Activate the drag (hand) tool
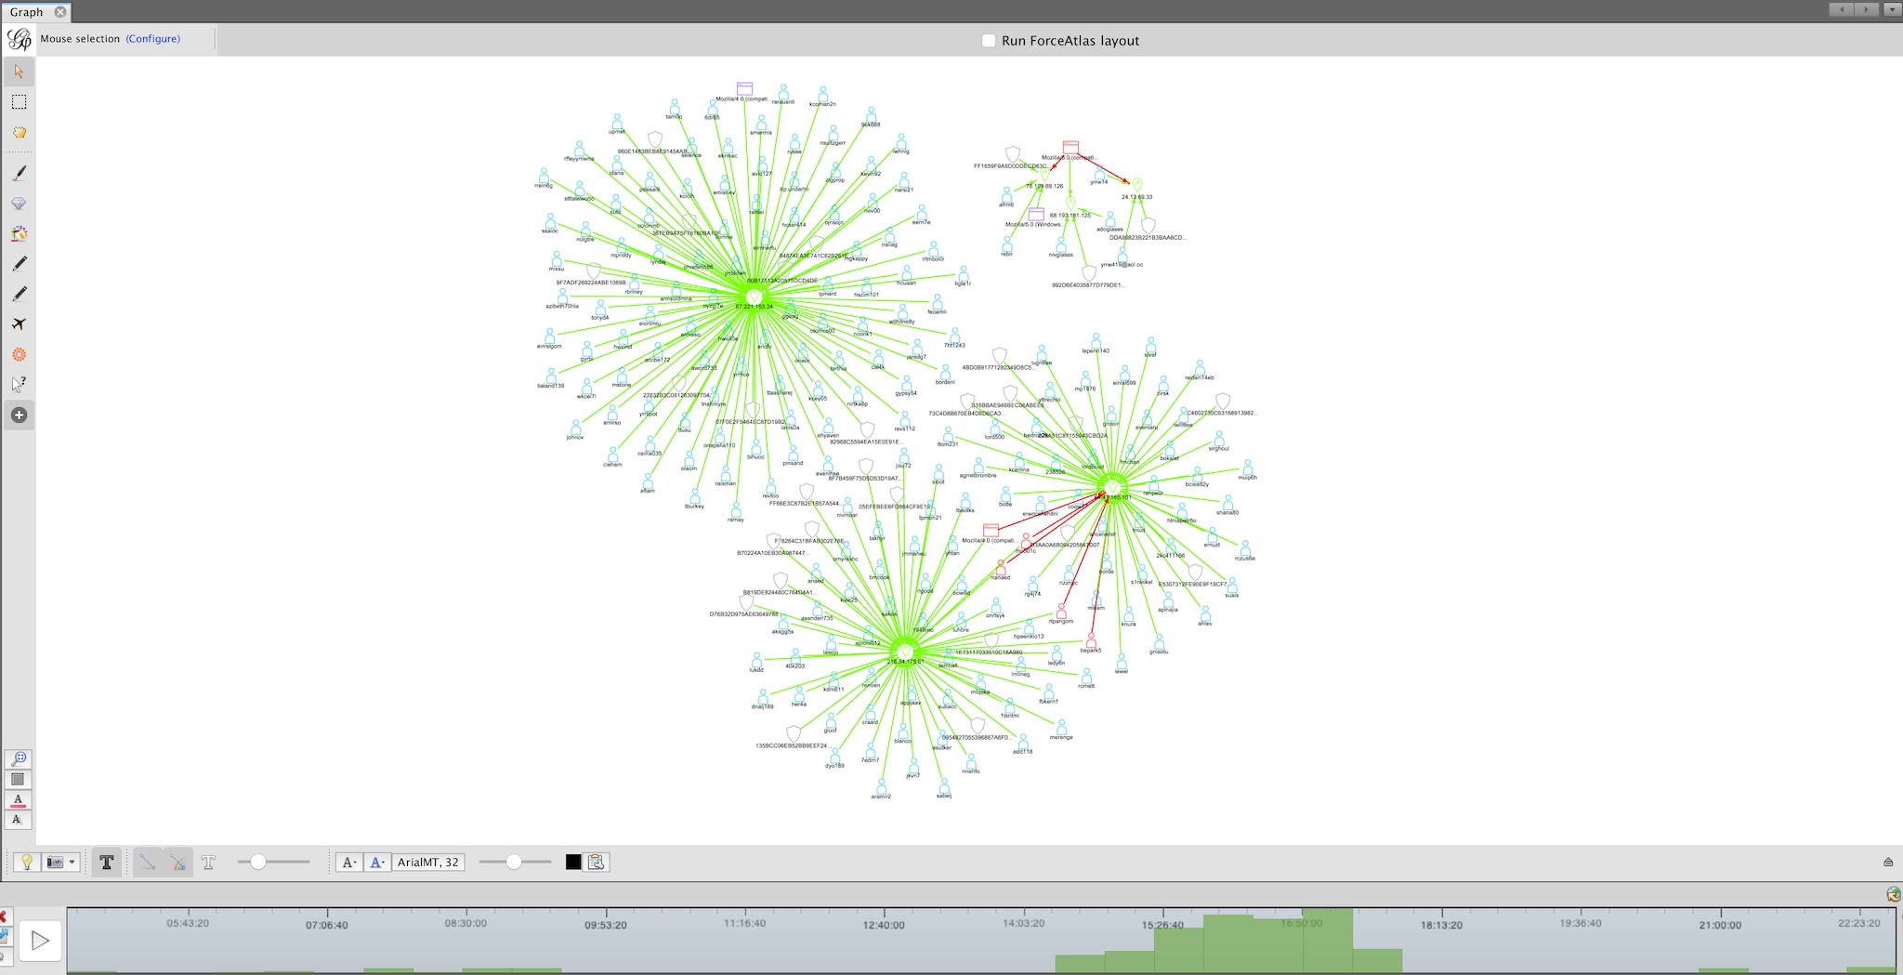Image resolution: width=1903 pixels, height=975 pixels. (19, 133)
